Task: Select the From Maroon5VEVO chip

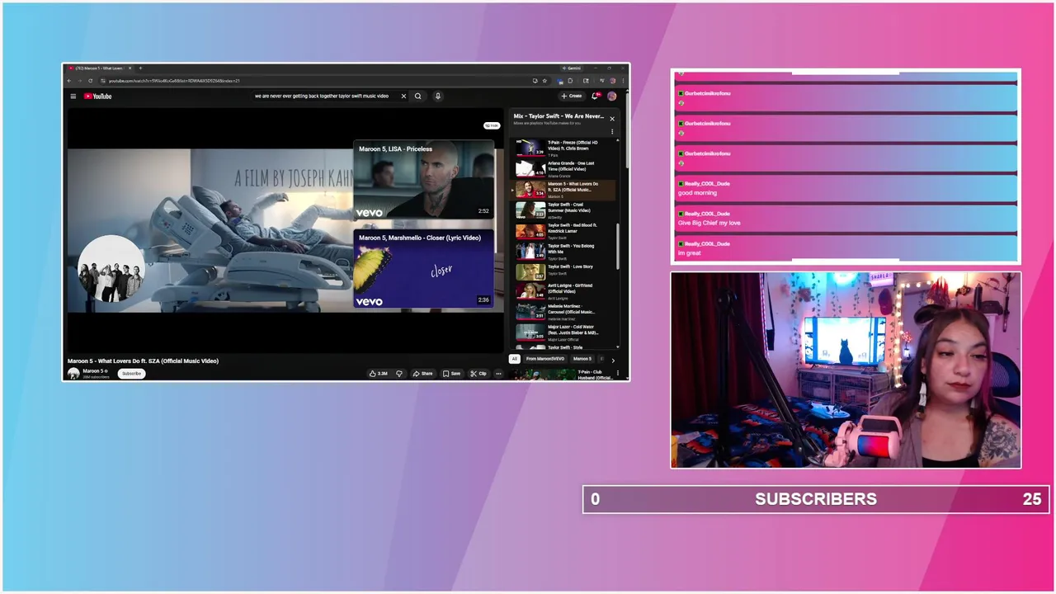Action: (545, 359)
